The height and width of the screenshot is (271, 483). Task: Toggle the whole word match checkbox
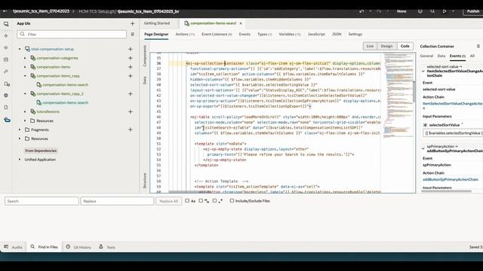click(201, 201)
